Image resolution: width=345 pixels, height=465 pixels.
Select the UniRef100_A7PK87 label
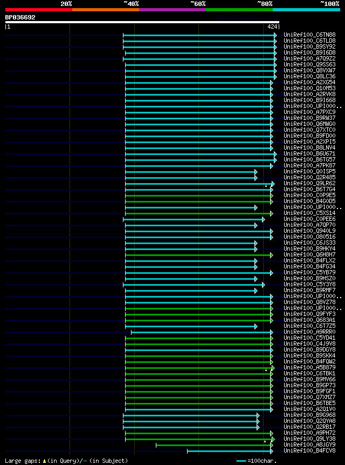coord(309,165)
